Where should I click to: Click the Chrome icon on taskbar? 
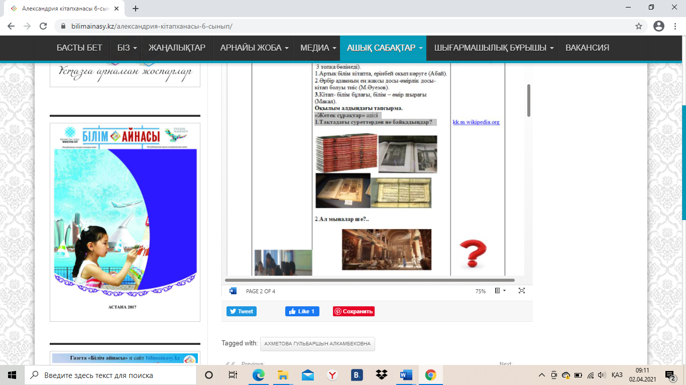[430, 375]
